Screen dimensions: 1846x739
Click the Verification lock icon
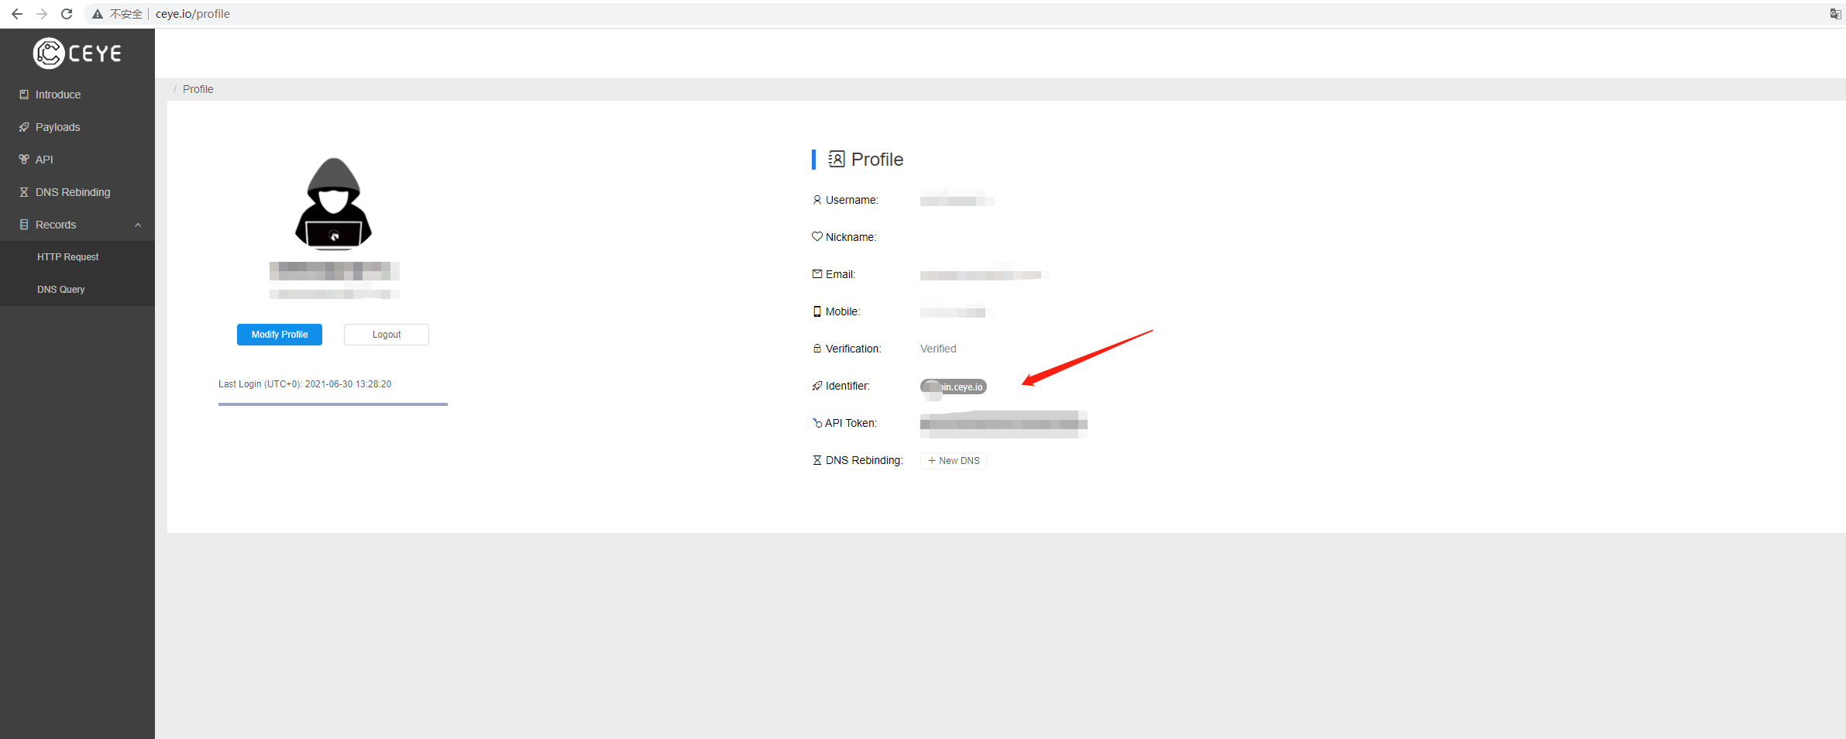tap(817, 349)
